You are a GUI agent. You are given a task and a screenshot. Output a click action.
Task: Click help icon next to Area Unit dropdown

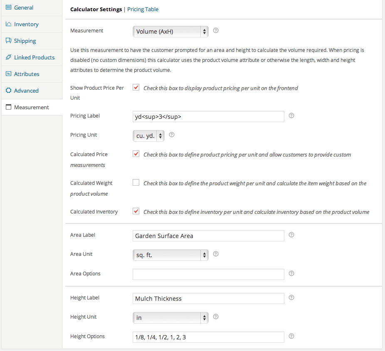(x=216, y=254)
